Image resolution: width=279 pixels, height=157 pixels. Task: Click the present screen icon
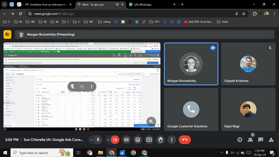(149, 140)
